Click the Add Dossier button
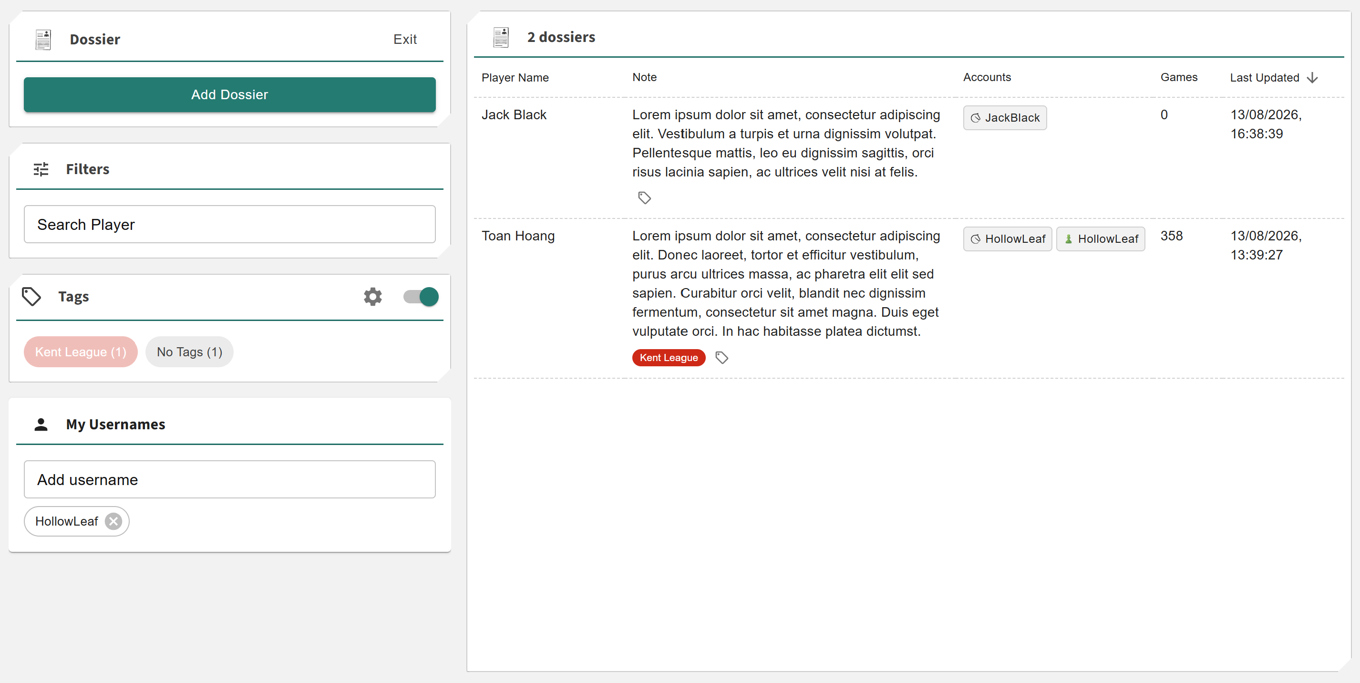Image resolution: width=1360 pixels, height=683 pixels. (230, 94)
